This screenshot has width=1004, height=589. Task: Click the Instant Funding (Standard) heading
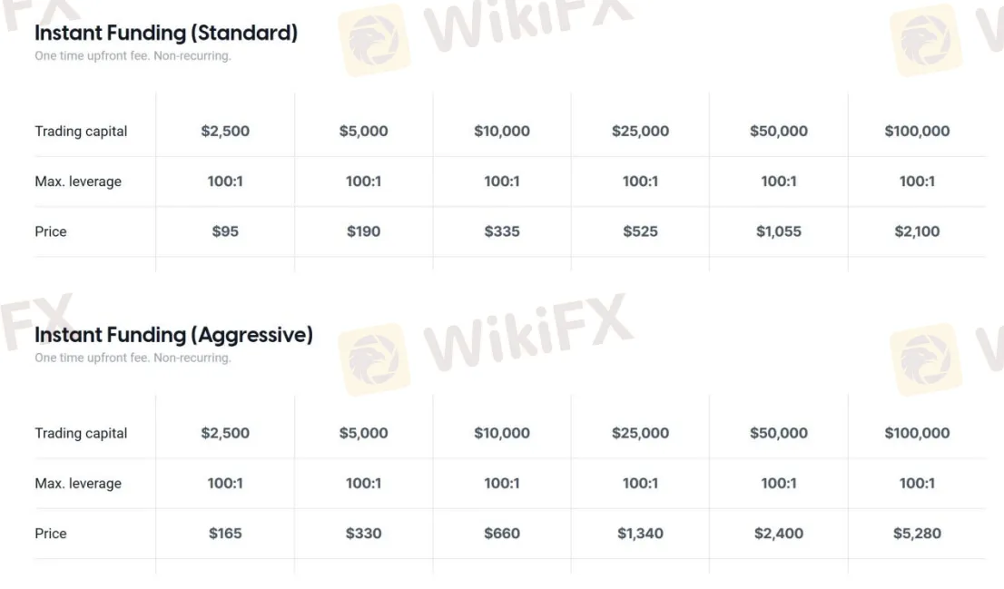pyautogui.click(x=166, y=34)
